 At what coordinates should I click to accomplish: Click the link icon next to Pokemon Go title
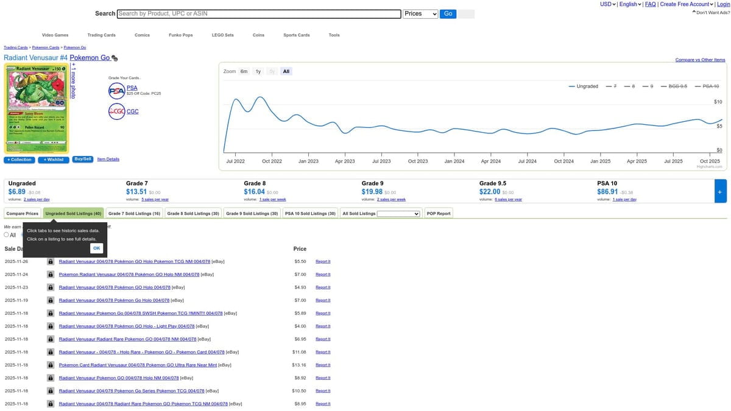[x=115, y=58]
